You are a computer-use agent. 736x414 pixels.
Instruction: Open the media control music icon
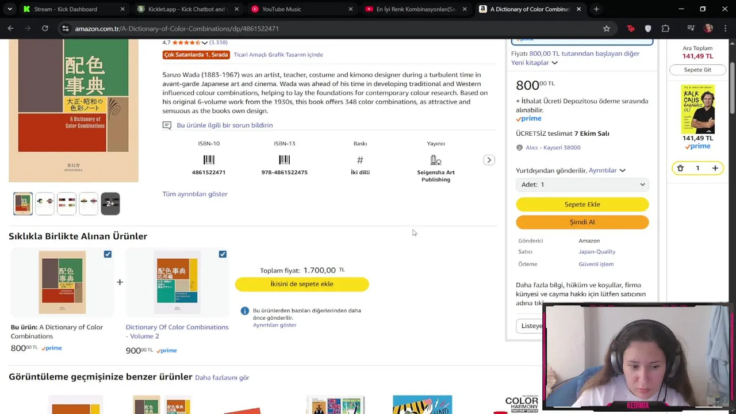coord(691,28)
